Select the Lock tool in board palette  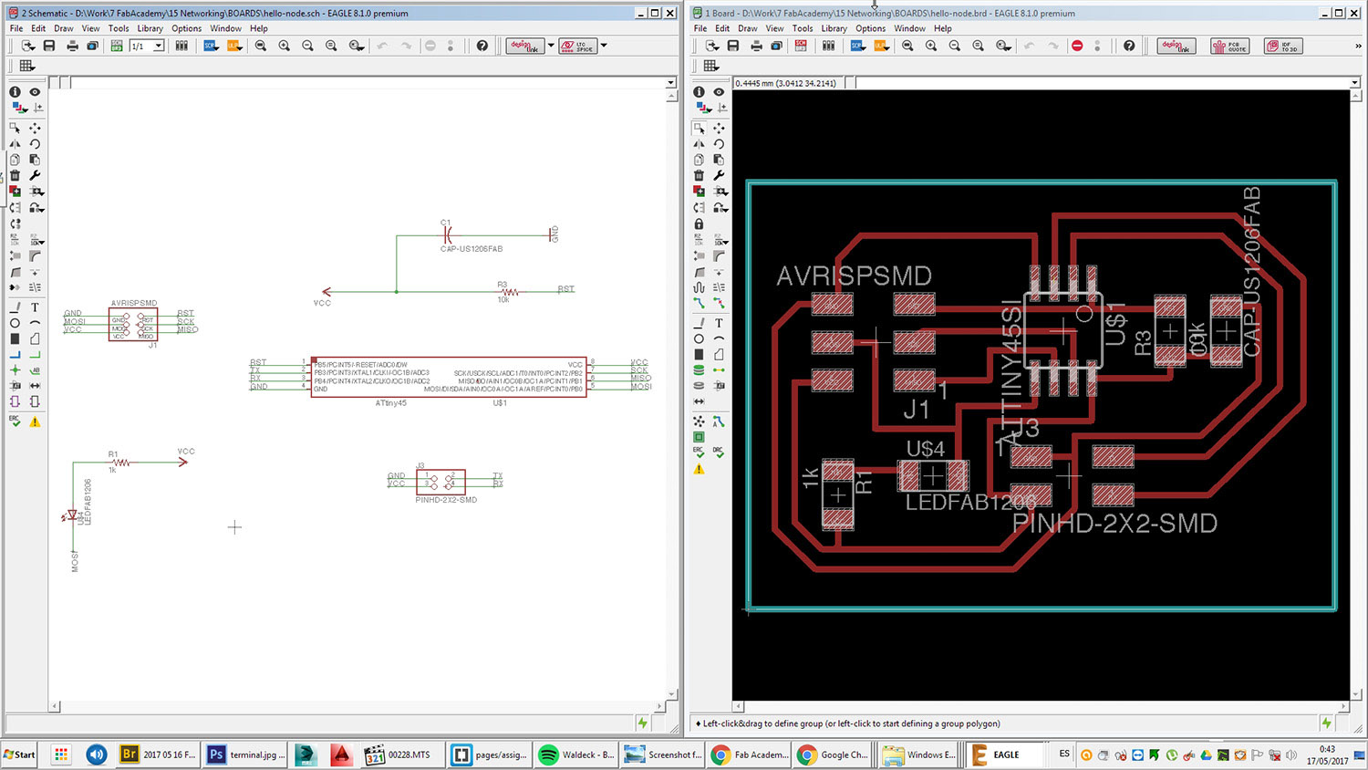tap(699, 224)
